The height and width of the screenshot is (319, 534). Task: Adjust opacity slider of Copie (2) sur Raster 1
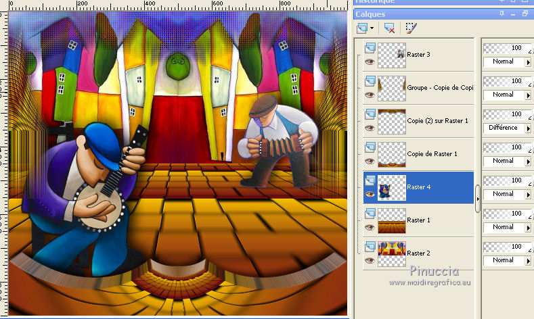pos(507,115)
